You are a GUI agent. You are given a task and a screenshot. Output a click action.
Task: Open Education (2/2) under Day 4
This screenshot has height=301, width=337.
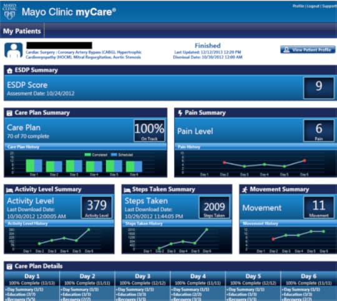tap(187, 294)
